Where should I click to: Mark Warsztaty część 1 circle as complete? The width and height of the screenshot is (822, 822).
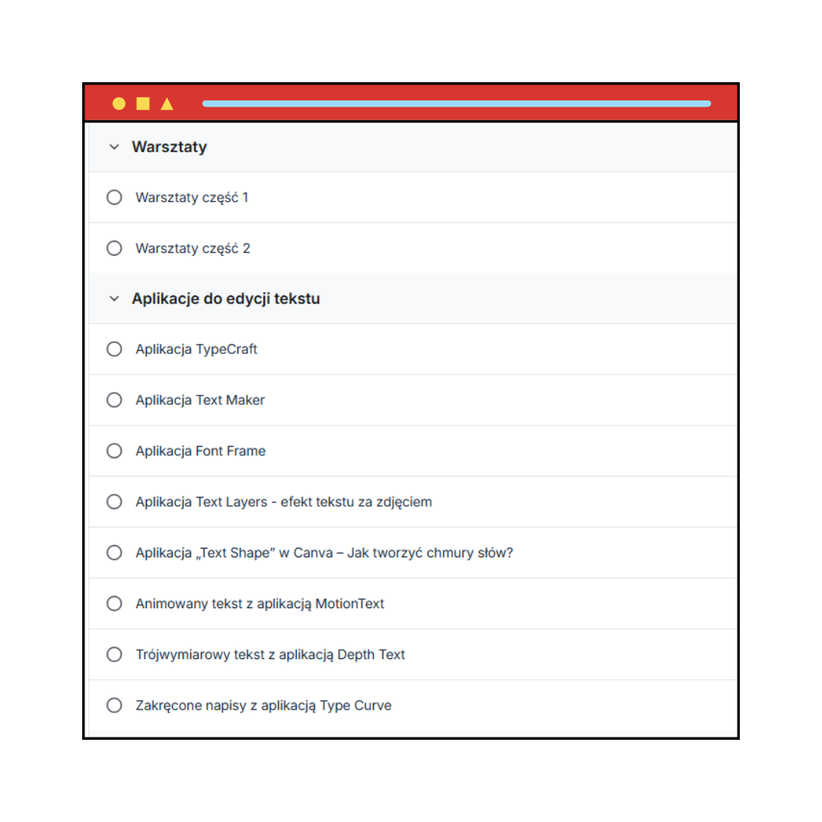point(114,198)
